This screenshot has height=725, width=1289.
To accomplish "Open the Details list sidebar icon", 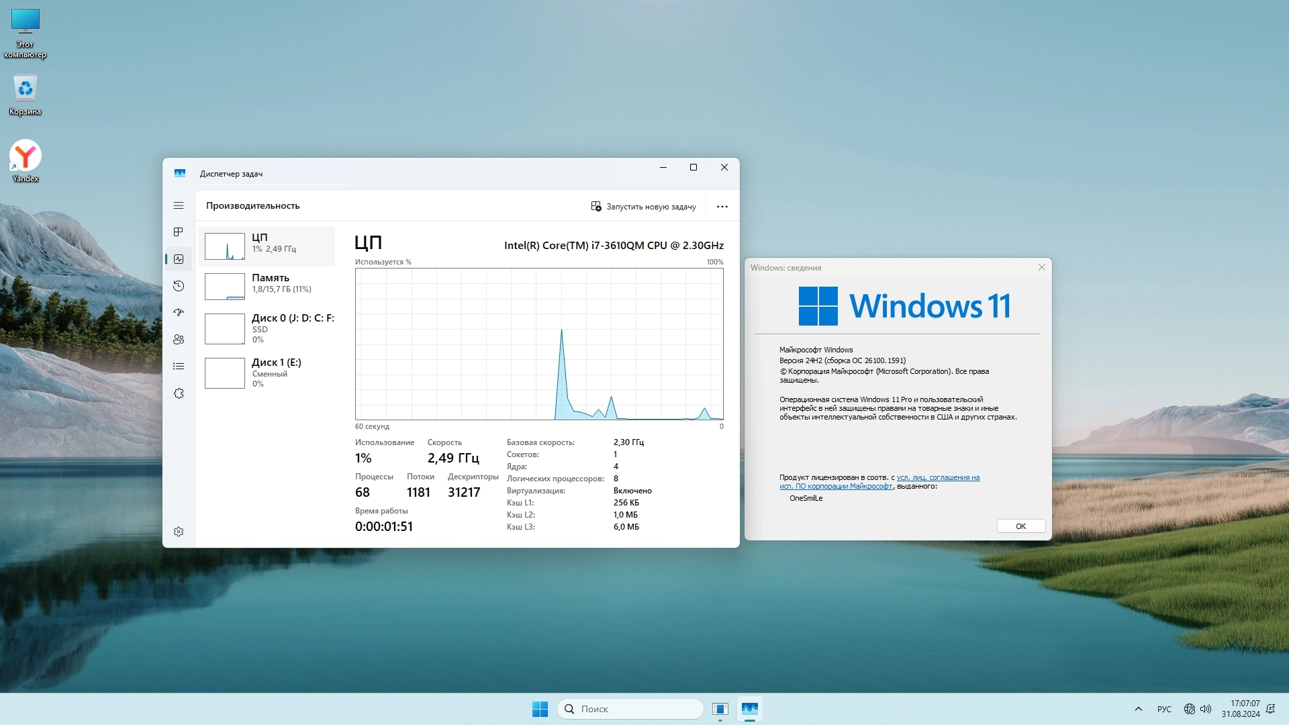I will [x=179, y=367].
